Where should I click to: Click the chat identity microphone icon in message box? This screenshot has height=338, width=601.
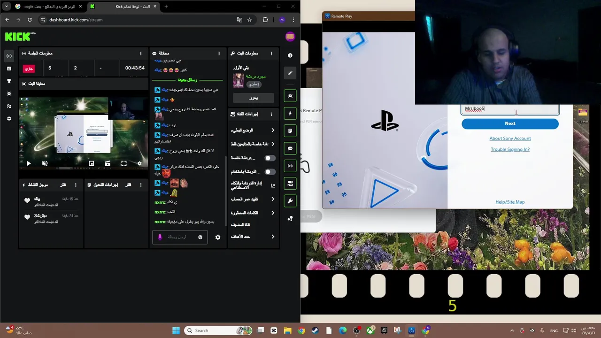(x=160, y=237)
